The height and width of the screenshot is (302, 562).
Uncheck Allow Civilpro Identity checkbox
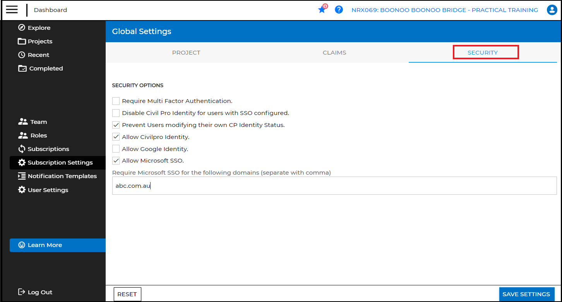tap(116, 137)
